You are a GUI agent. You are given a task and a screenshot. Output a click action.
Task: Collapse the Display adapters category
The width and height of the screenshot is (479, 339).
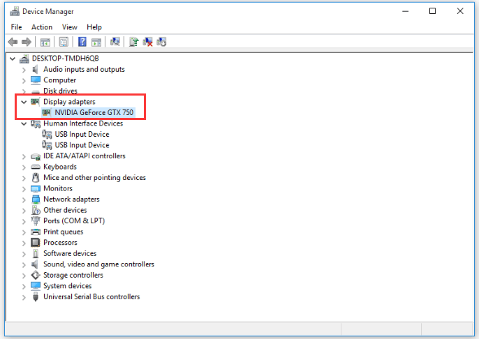tap(24, 102)
